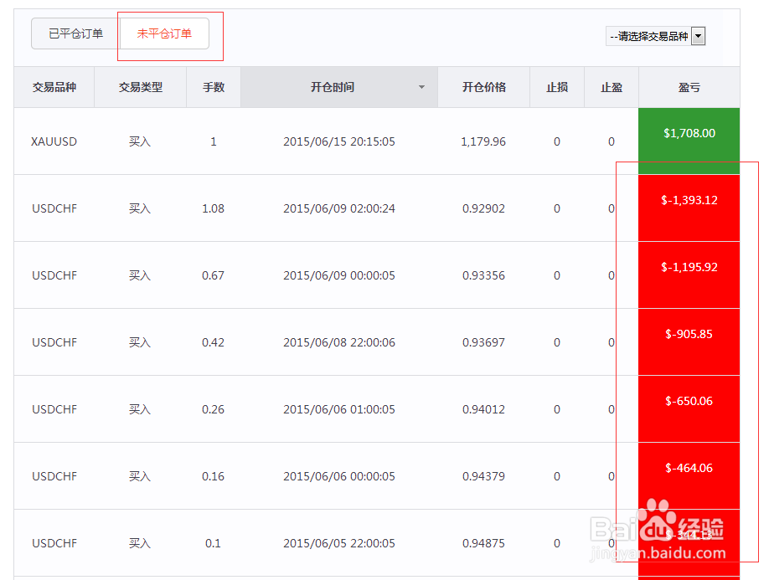Expand the trading symbol selection dropdown

(x=698, y=36)
